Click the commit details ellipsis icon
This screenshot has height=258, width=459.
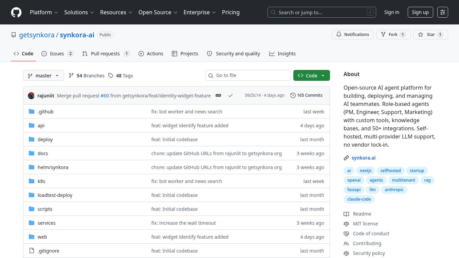tap(218, 95)
